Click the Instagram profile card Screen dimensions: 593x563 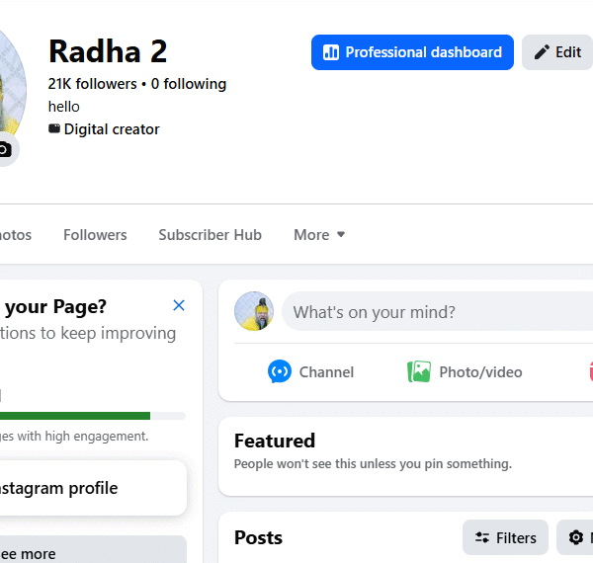click(x=93, y=488)
